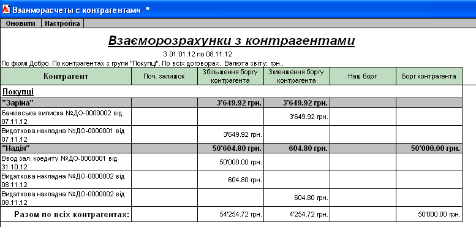This screenshot has height=227, width=476.
Task: Select the "Заріна" contractor row
Action: click(x=231, y=102)
